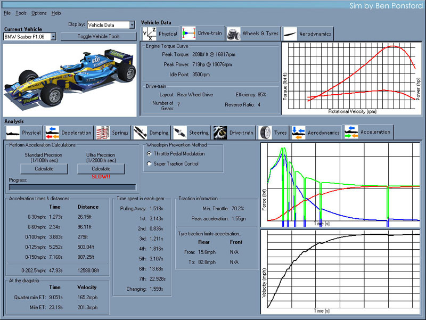The image size is (426, 320).
Task: Click the Analysis Physical car silhouette icon
Action: pyautogui.click(x=13, y=133)
